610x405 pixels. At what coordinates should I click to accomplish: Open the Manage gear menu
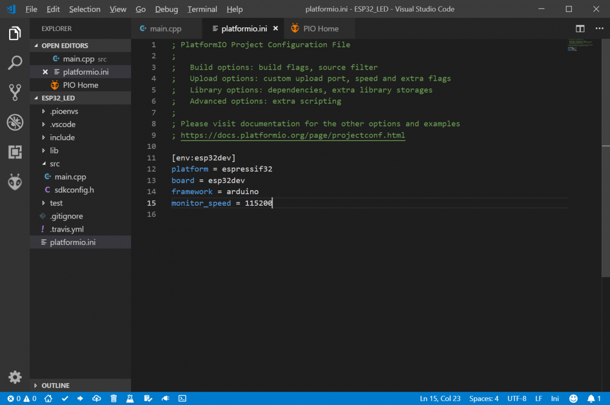(15, 377)
